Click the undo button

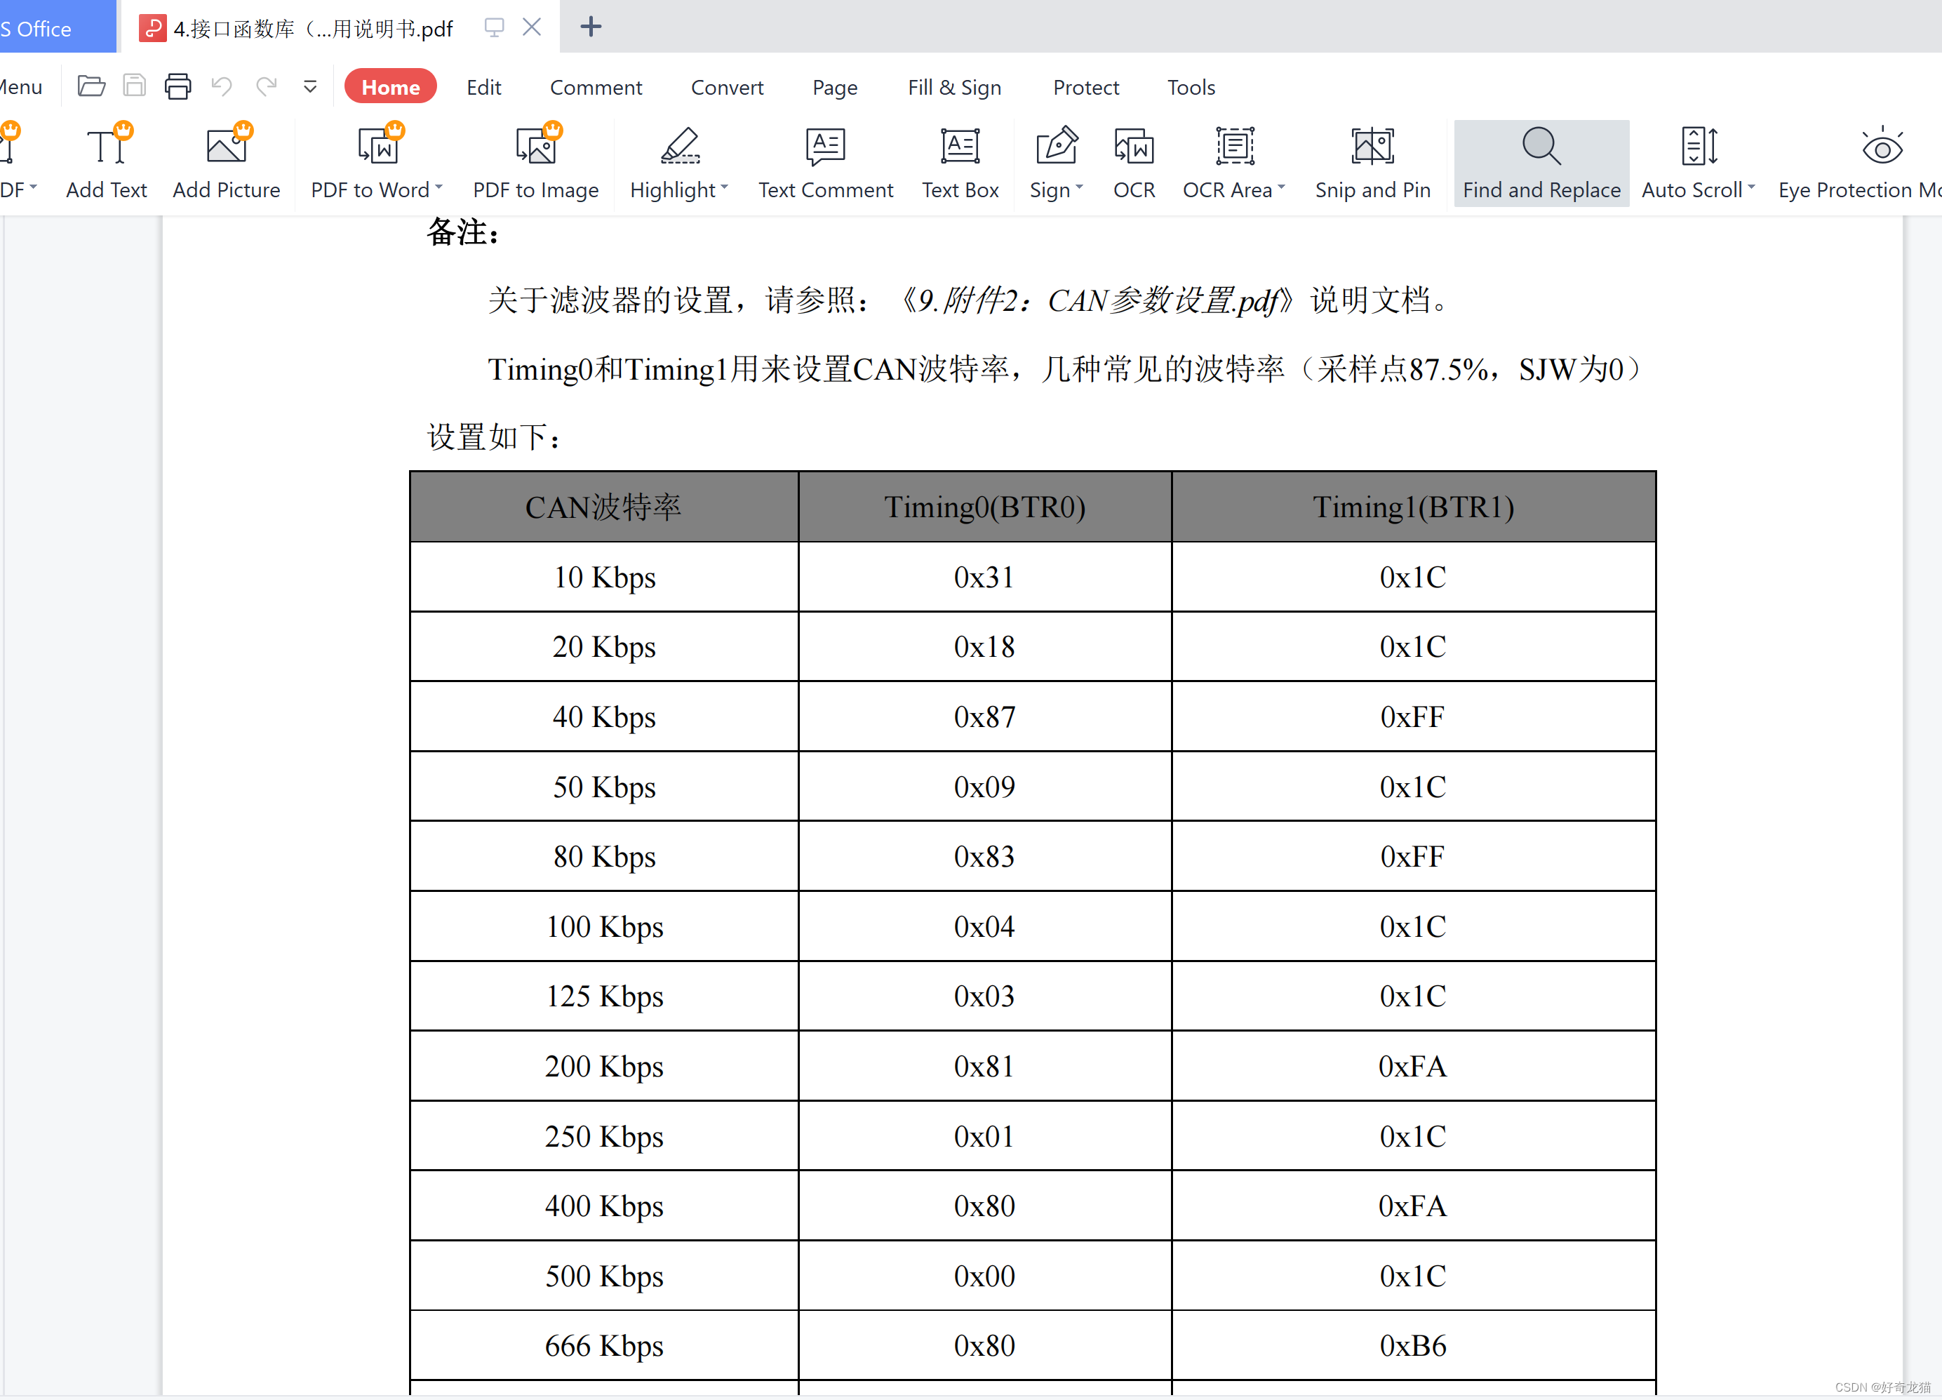(222, 86)
